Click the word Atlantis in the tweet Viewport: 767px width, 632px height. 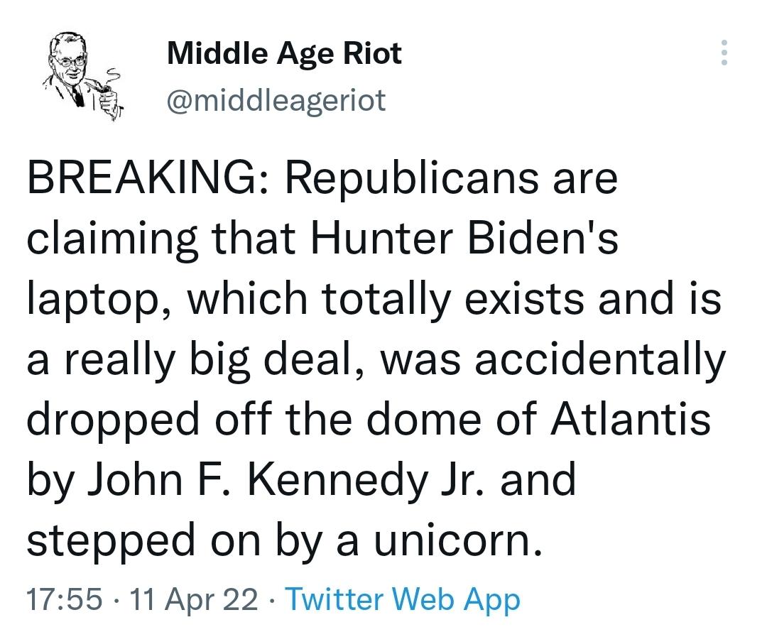pos(631,419)
